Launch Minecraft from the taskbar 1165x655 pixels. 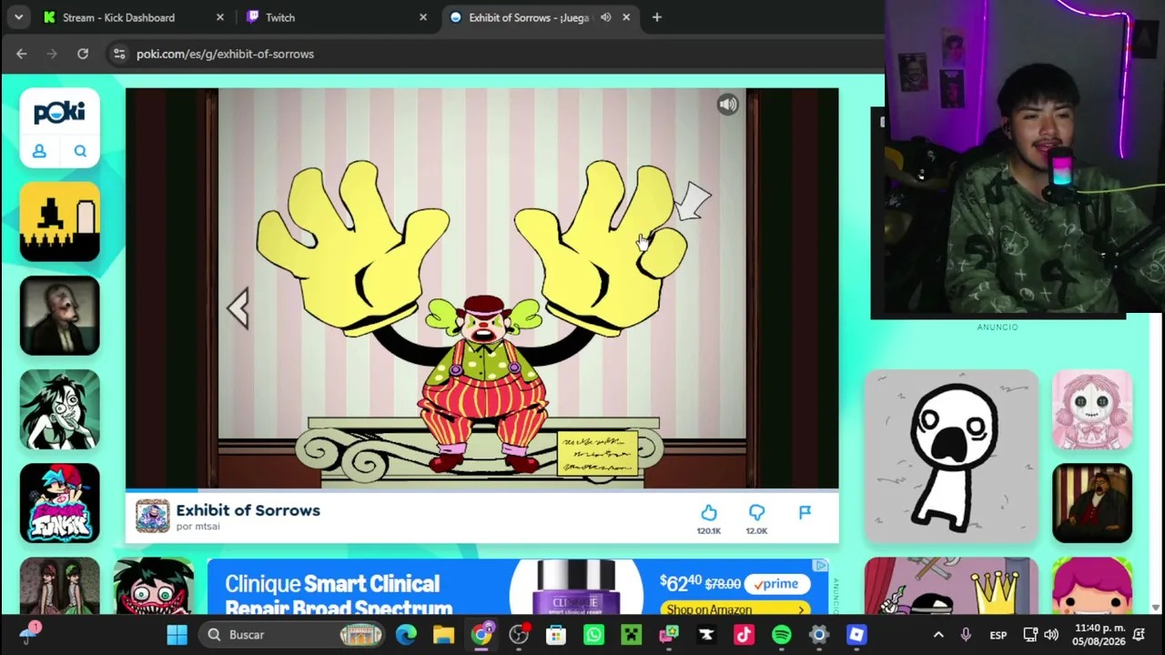tap(631, 635)
